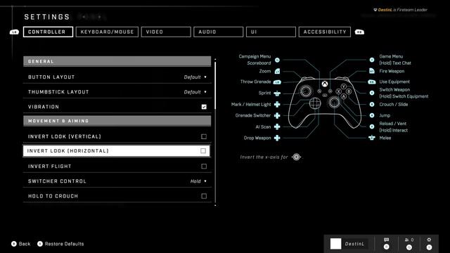This screenshot has height=253, width=450.
Task: Open the Video settings tab
Action: click(x=166, y=32)
